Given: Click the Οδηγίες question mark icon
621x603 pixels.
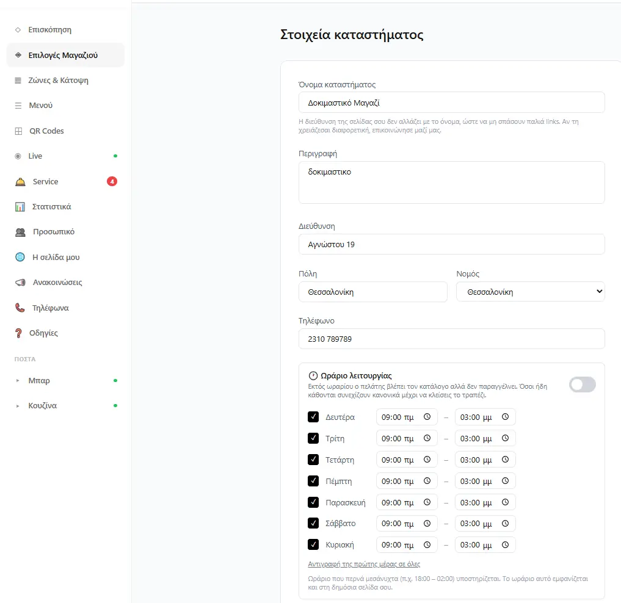Looking at the screenshot, I should [18, 333].
